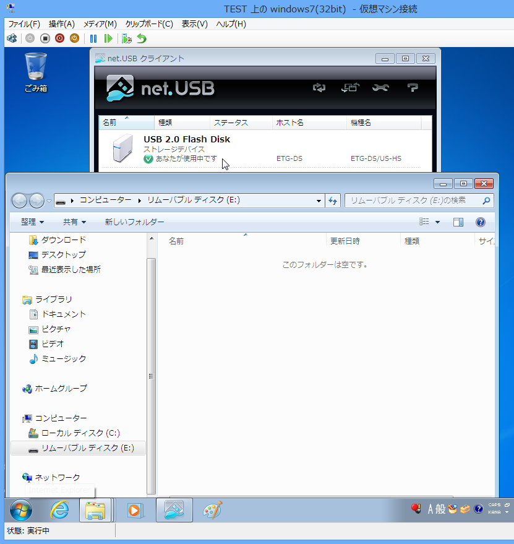Click Explorer forward navigation button
This screenshot has width=514, height=544.
click(36, 201)
